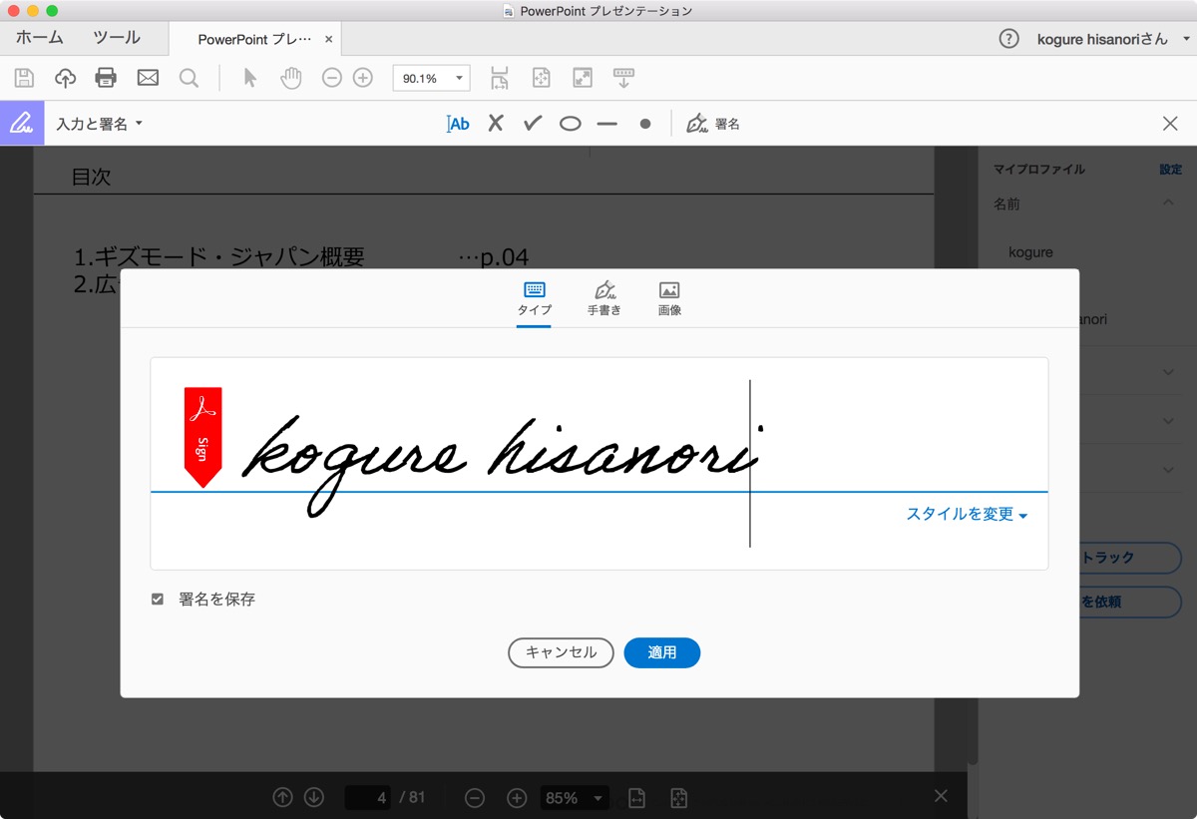This screenshot has height=819, width=1197.
Task: Switch to the image (画像) signature tab
Action: coord(669,298)
